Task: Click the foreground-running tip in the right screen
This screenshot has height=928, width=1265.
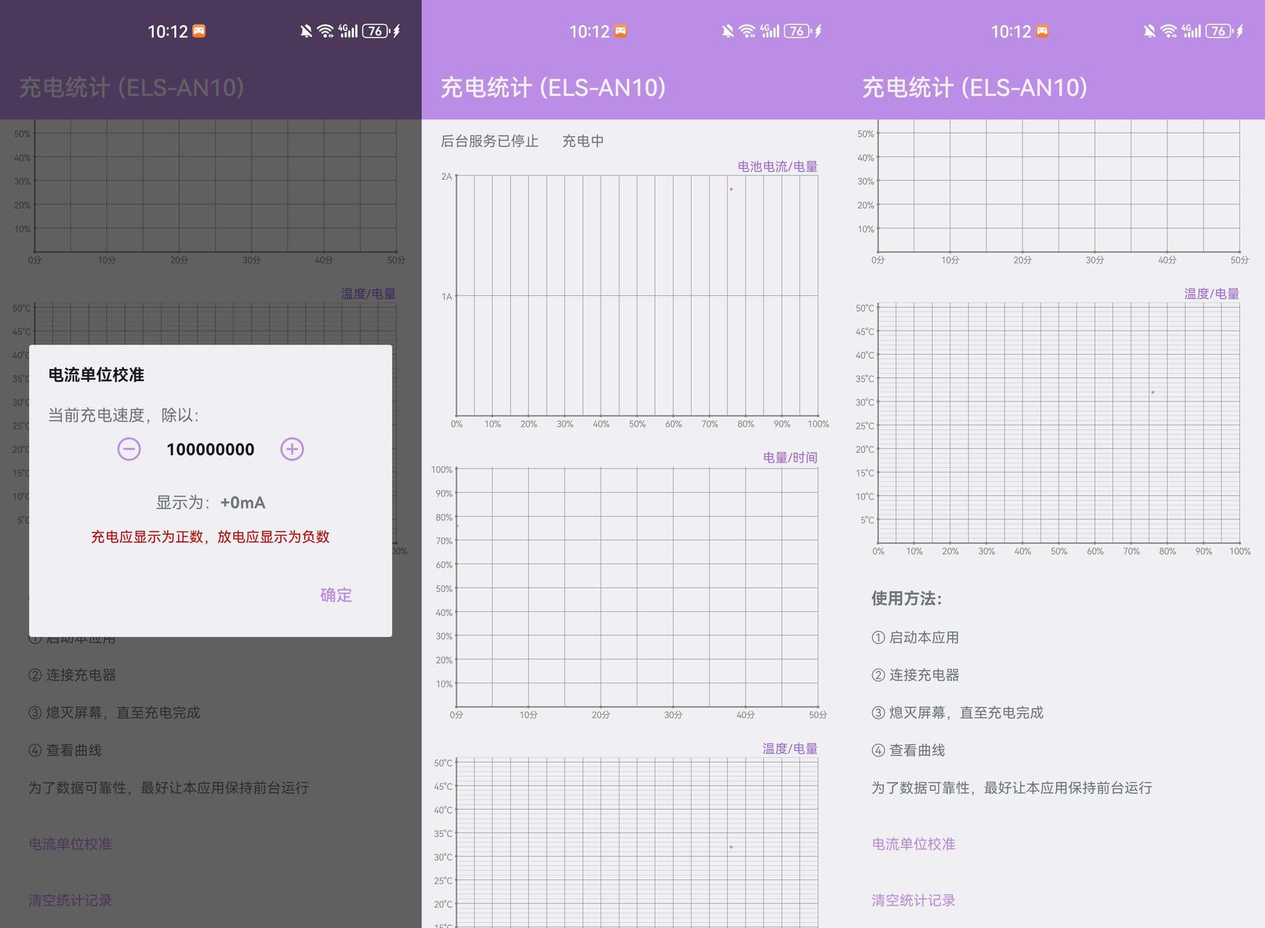Action: [x=1012, y=788]
